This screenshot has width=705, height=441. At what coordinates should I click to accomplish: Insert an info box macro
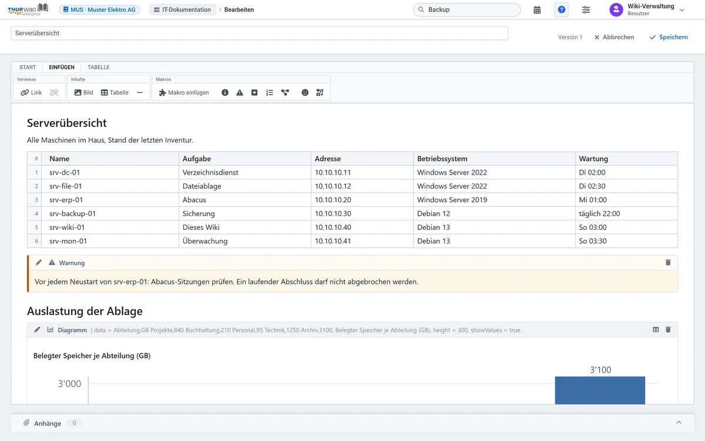(x=225, y=92)
